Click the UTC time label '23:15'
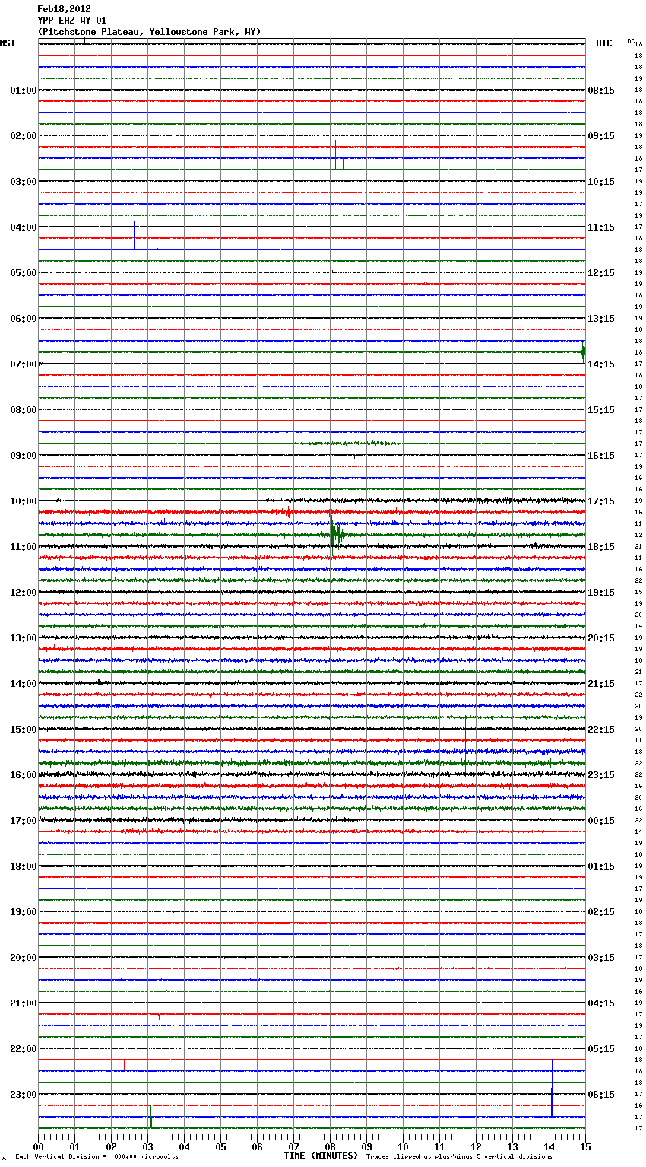The height and width of the screenshot is (1167, 646). tap(601, 775)
